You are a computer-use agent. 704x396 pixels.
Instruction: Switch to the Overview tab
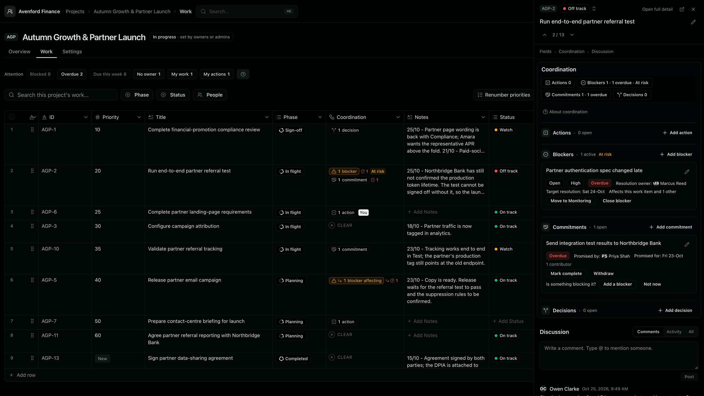point(19,52)
